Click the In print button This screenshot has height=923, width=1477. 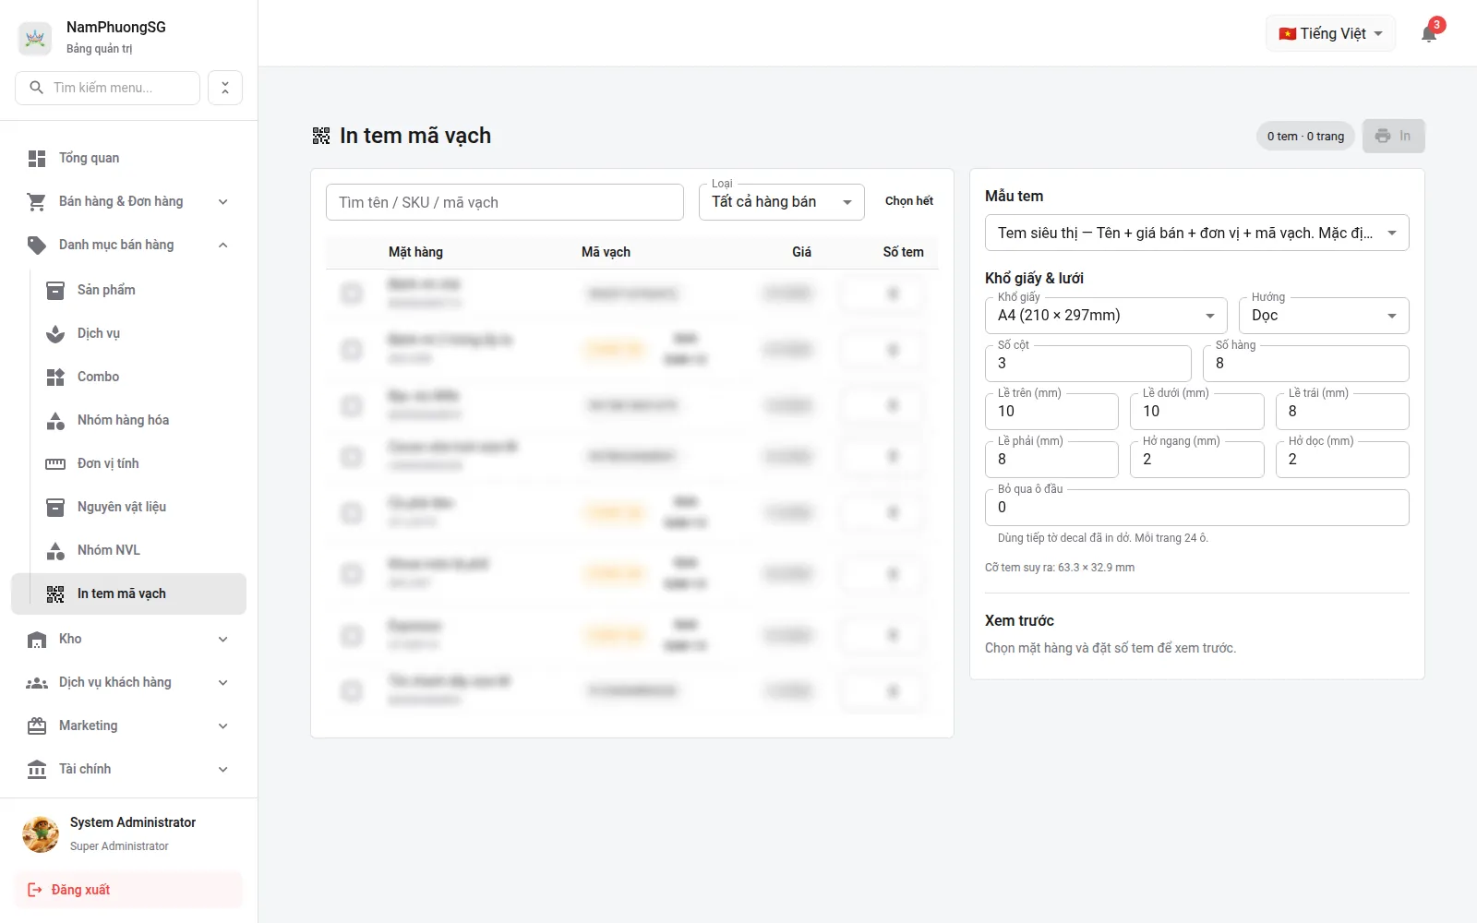coord(1394,137)
